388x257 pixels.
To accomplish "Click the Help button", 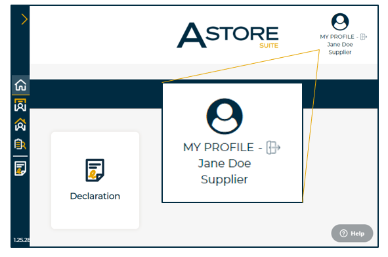I will [x=352, y=233].
